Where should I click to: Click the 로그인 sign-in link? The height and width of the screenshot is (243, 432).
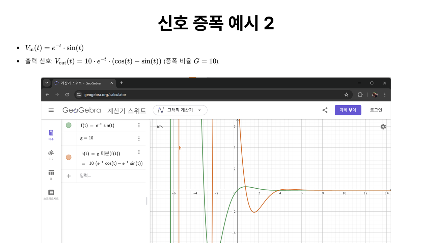tap(376, 110)
